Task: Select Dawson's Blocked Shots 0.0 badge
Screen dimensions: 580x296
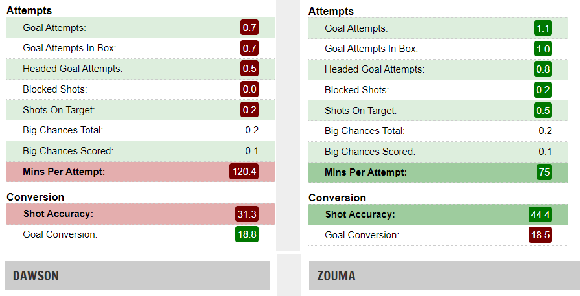Action: point(249,89)
